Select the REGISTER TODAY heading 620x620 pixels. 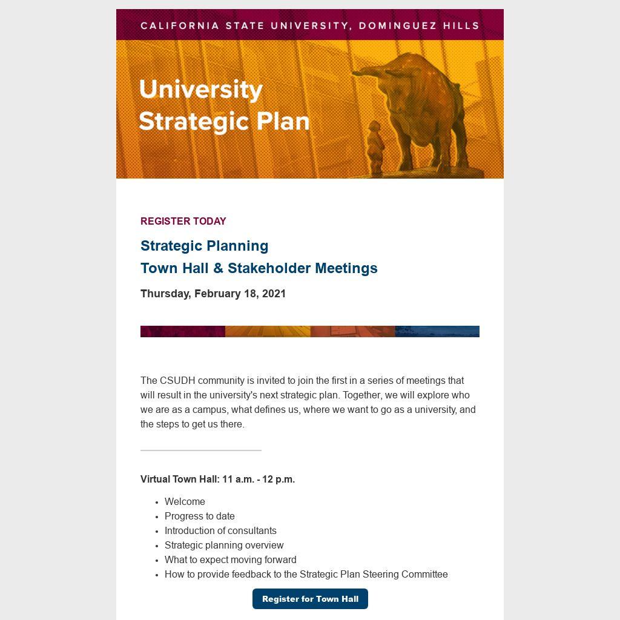pos(183,222)
